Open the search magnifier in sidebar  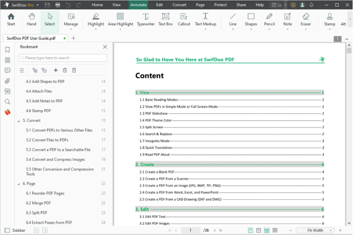coord(7,102)
